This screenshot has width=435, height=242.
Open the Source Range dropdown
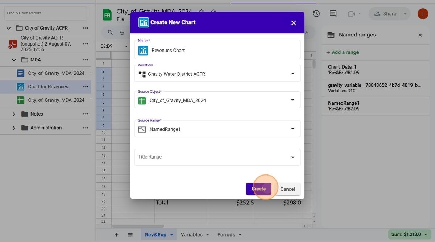217,129
